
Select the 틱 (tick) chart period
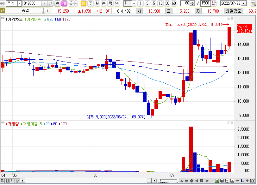click(110, 3)
